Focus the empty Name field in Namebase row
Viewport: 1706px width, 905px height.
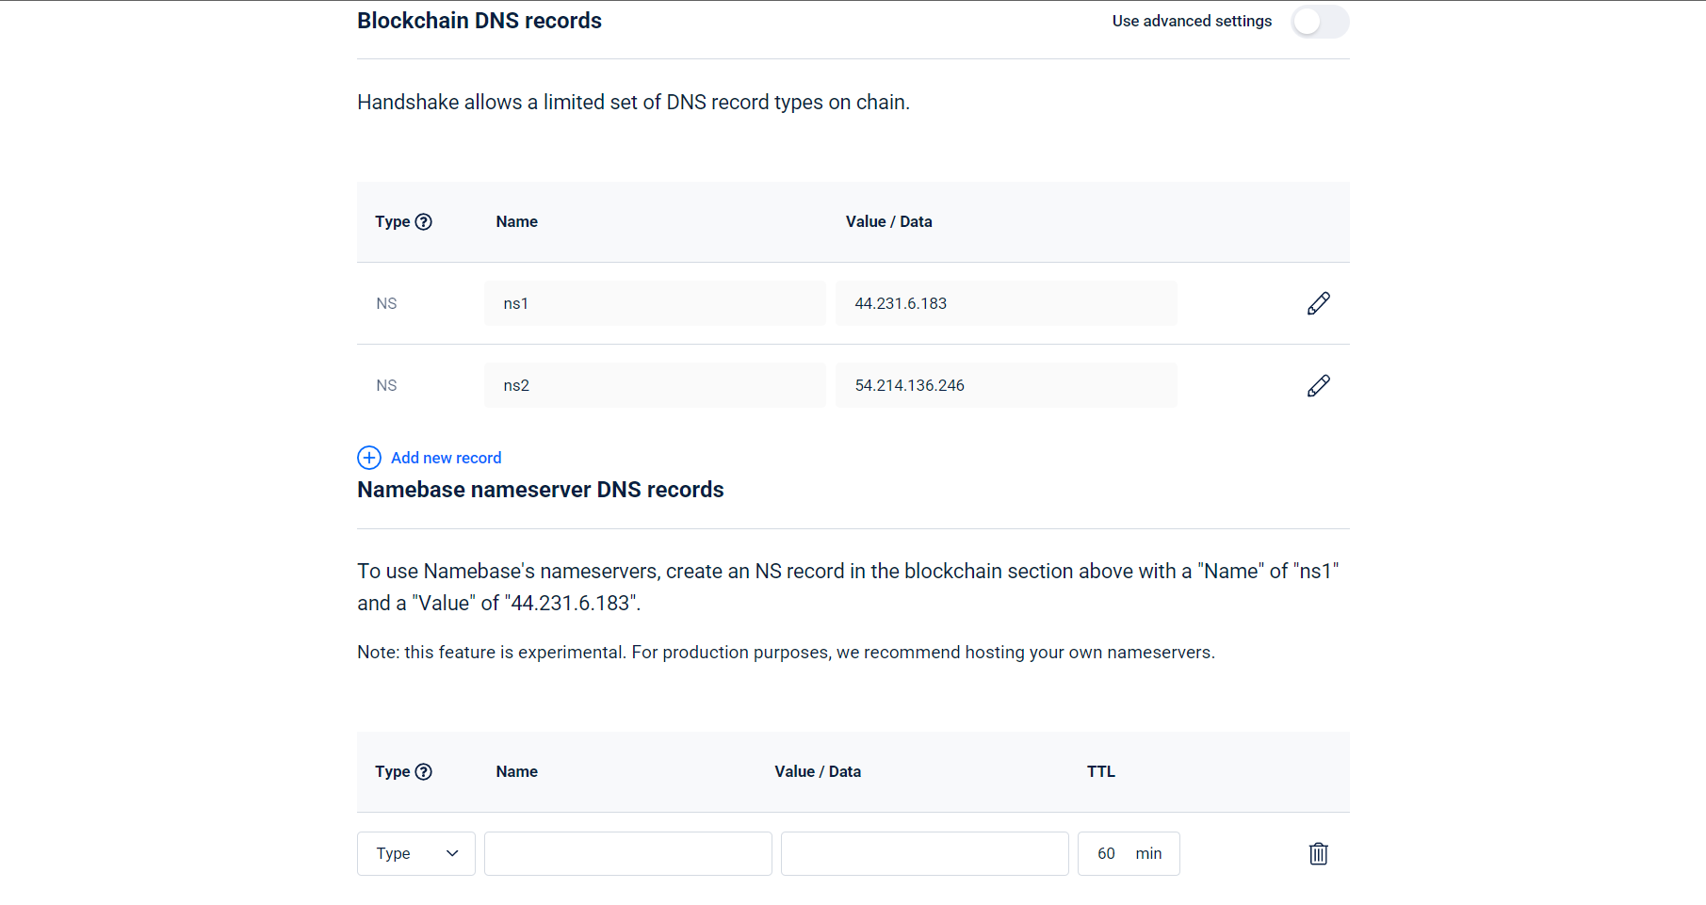(x=627, y=854)
